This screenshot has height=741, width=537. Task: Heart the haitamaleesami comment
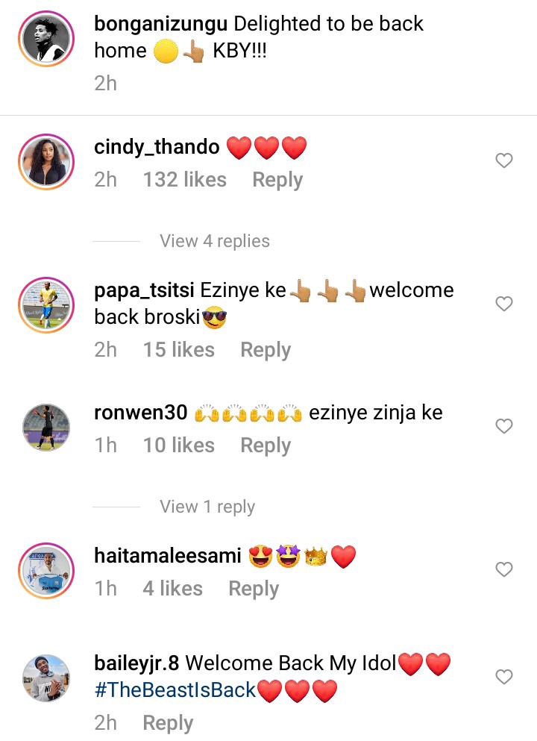[x=504, y=569]
